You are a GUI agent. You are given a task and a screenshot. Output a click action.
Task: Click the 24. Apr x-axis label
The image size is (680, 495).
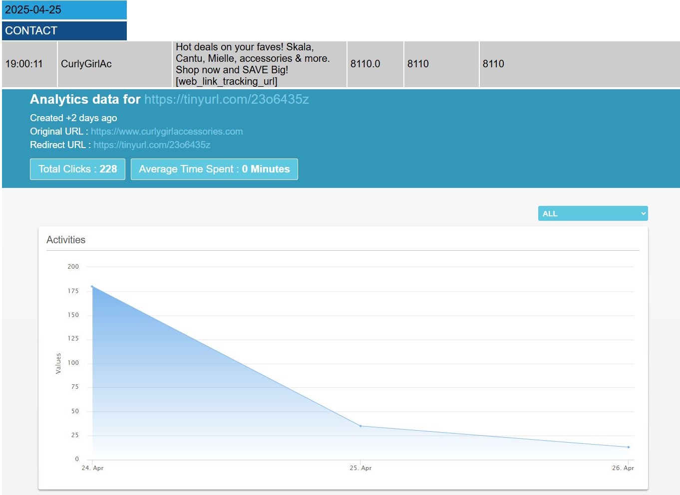click(x=92, y=468)
